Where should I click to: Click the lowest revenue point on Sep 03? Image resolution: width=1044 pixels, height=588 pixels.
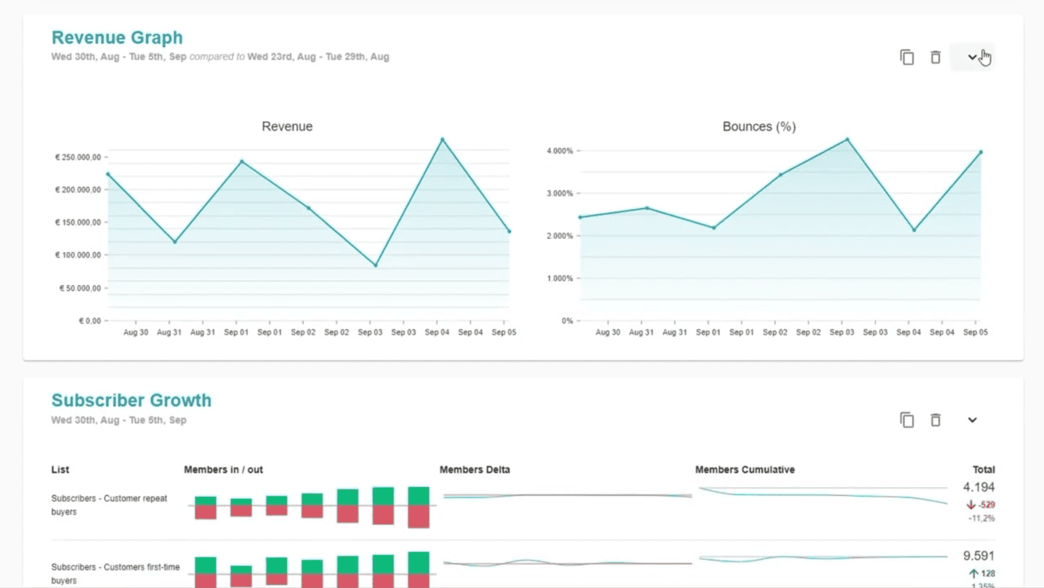376,265
